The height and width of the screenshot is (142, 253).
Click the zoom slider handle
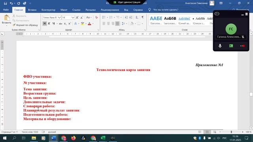pos(231,132)
